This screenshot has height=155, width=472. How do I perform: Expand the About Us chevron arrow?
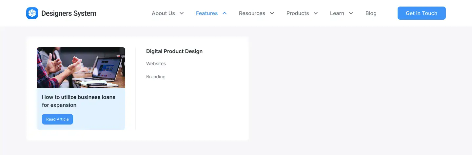tap(182, 13)
